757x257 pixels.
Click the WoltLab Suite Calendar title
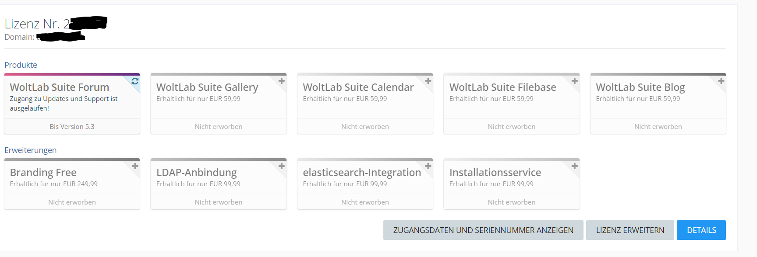(358, 87)
